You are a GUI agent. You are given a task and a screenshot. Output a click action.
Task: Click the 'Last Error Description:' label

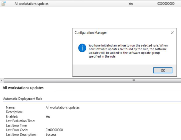21,134
